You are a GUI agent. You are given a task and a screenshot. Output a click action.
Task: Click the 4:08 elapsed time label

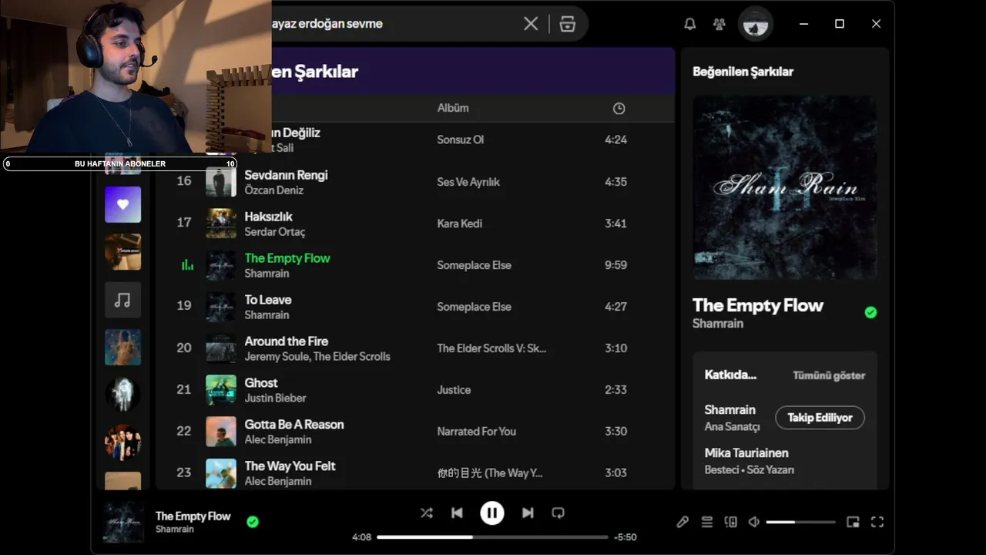(361, 537)
